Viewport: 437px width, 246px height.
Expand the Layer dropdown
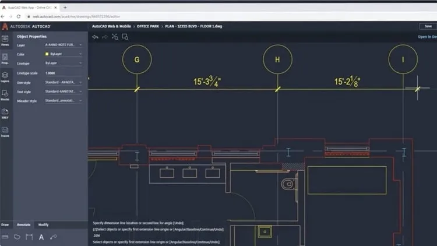64,45
